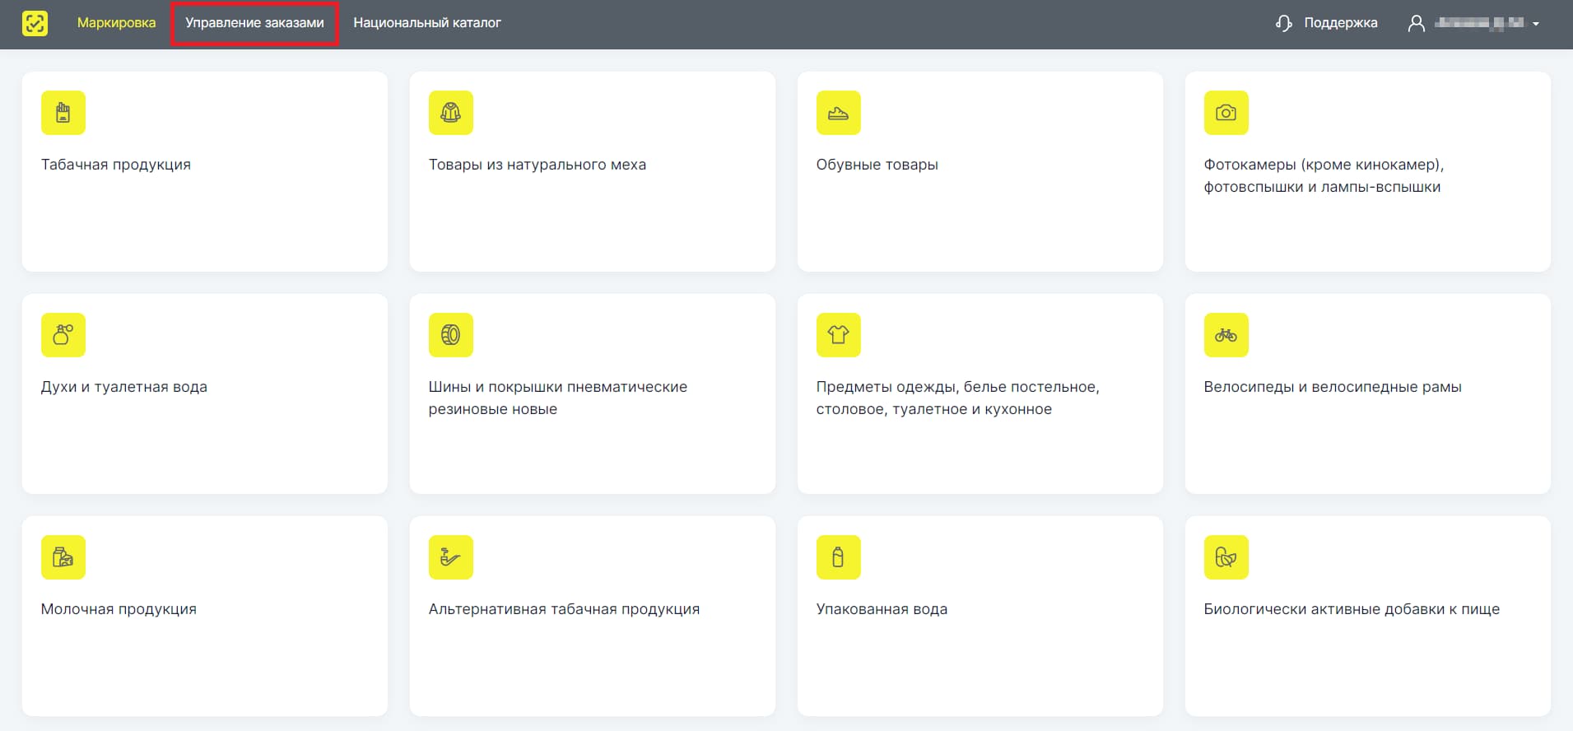Click the shoe icon

click(x=839, y=113)
